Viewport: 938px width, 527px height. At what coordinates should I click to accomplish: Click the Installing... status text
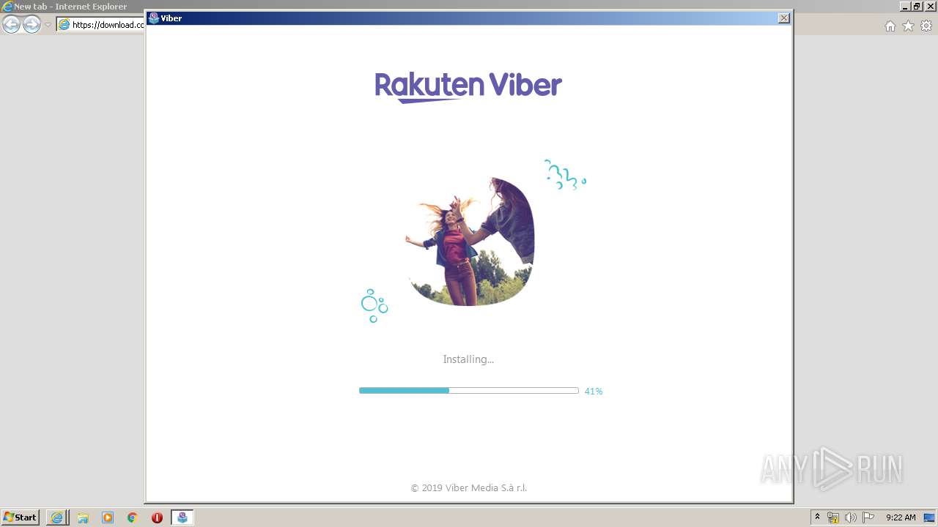468,359
